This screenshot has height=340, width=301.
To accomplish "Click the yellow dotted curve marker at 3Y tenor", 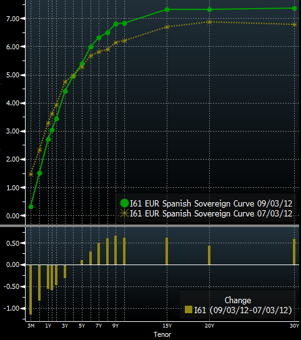I will tap(65, 82).
